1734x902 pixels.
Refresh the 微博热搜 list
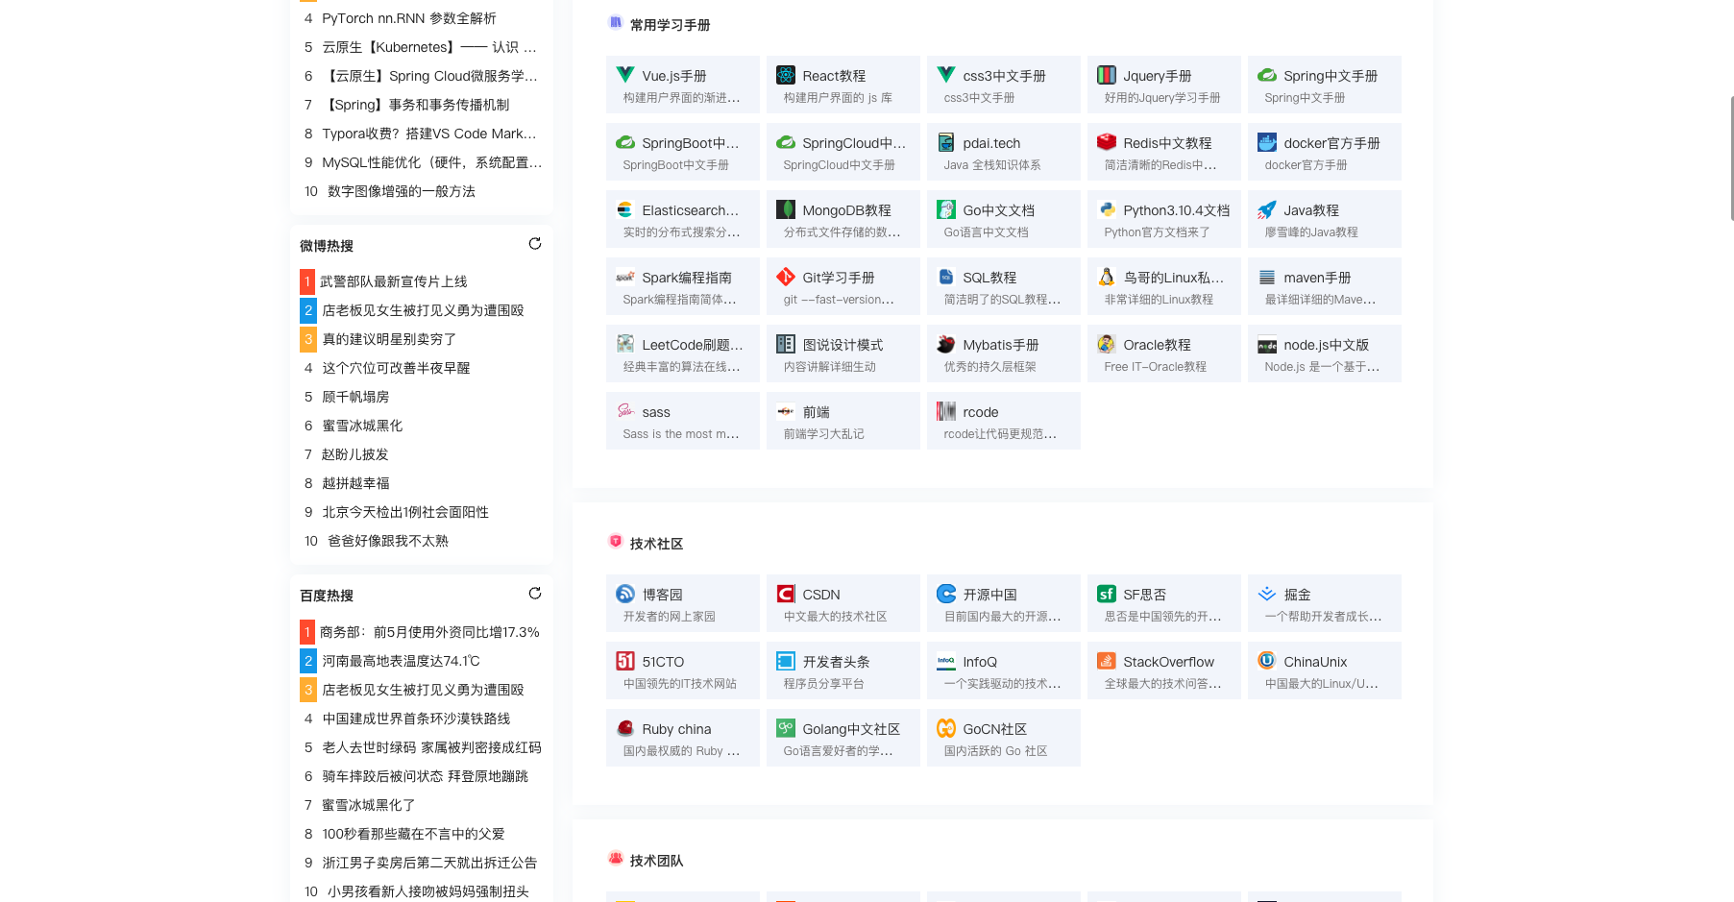[535, 244]
